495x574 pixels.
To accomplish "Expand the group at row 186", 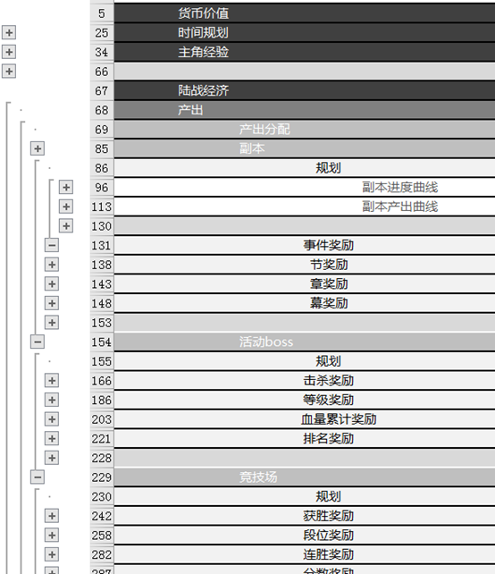I will click(52, 400).
